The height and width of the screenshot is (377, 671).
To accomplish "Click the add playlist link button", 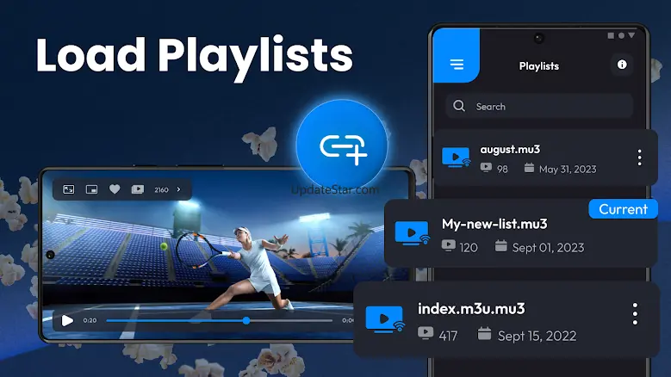I will [342, 145].
